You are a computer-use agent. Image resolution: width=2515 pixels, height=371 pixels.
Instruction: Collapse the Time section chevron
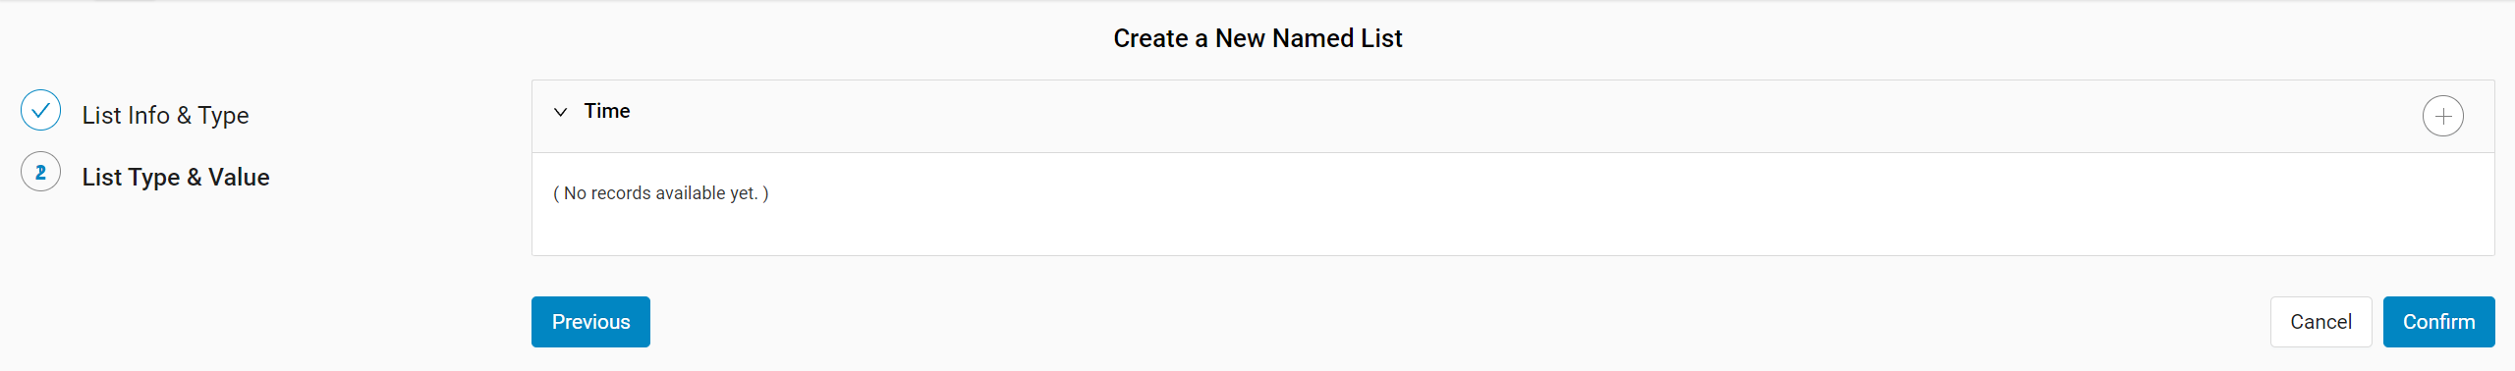click(560, 112)
